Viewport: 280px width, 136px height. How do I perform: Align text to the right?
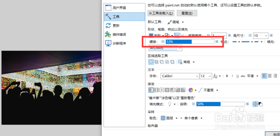(275, 76)
